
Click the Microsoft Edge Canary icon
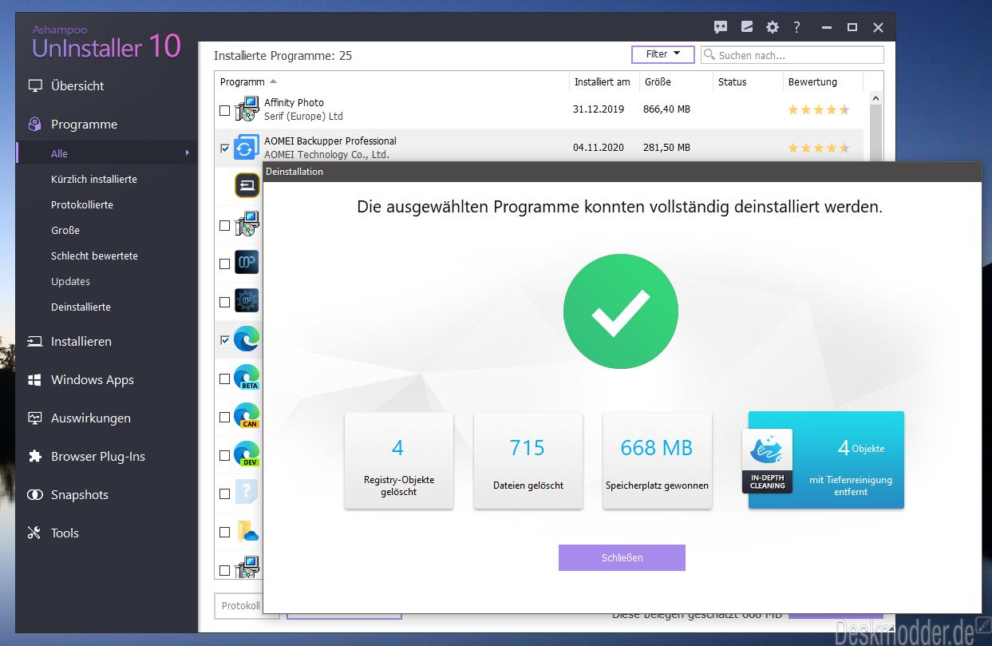coord(247,417)
